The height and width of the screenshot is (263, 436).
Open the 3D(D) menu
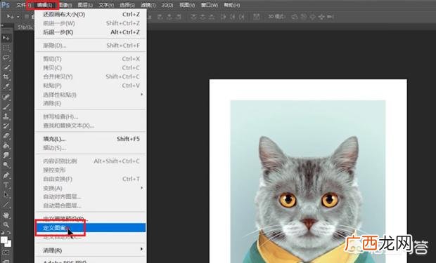[x=167, y=5]
